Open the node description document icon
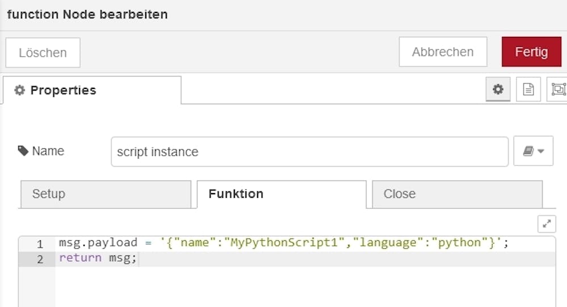Screen dimensions: 567x307 pyautogui.click(x=528, y=89)
